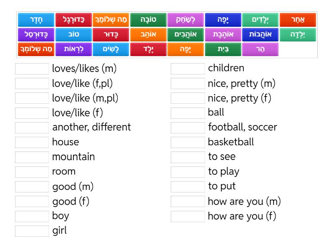Click the answer box beside 'children'

tap(187, 69)
